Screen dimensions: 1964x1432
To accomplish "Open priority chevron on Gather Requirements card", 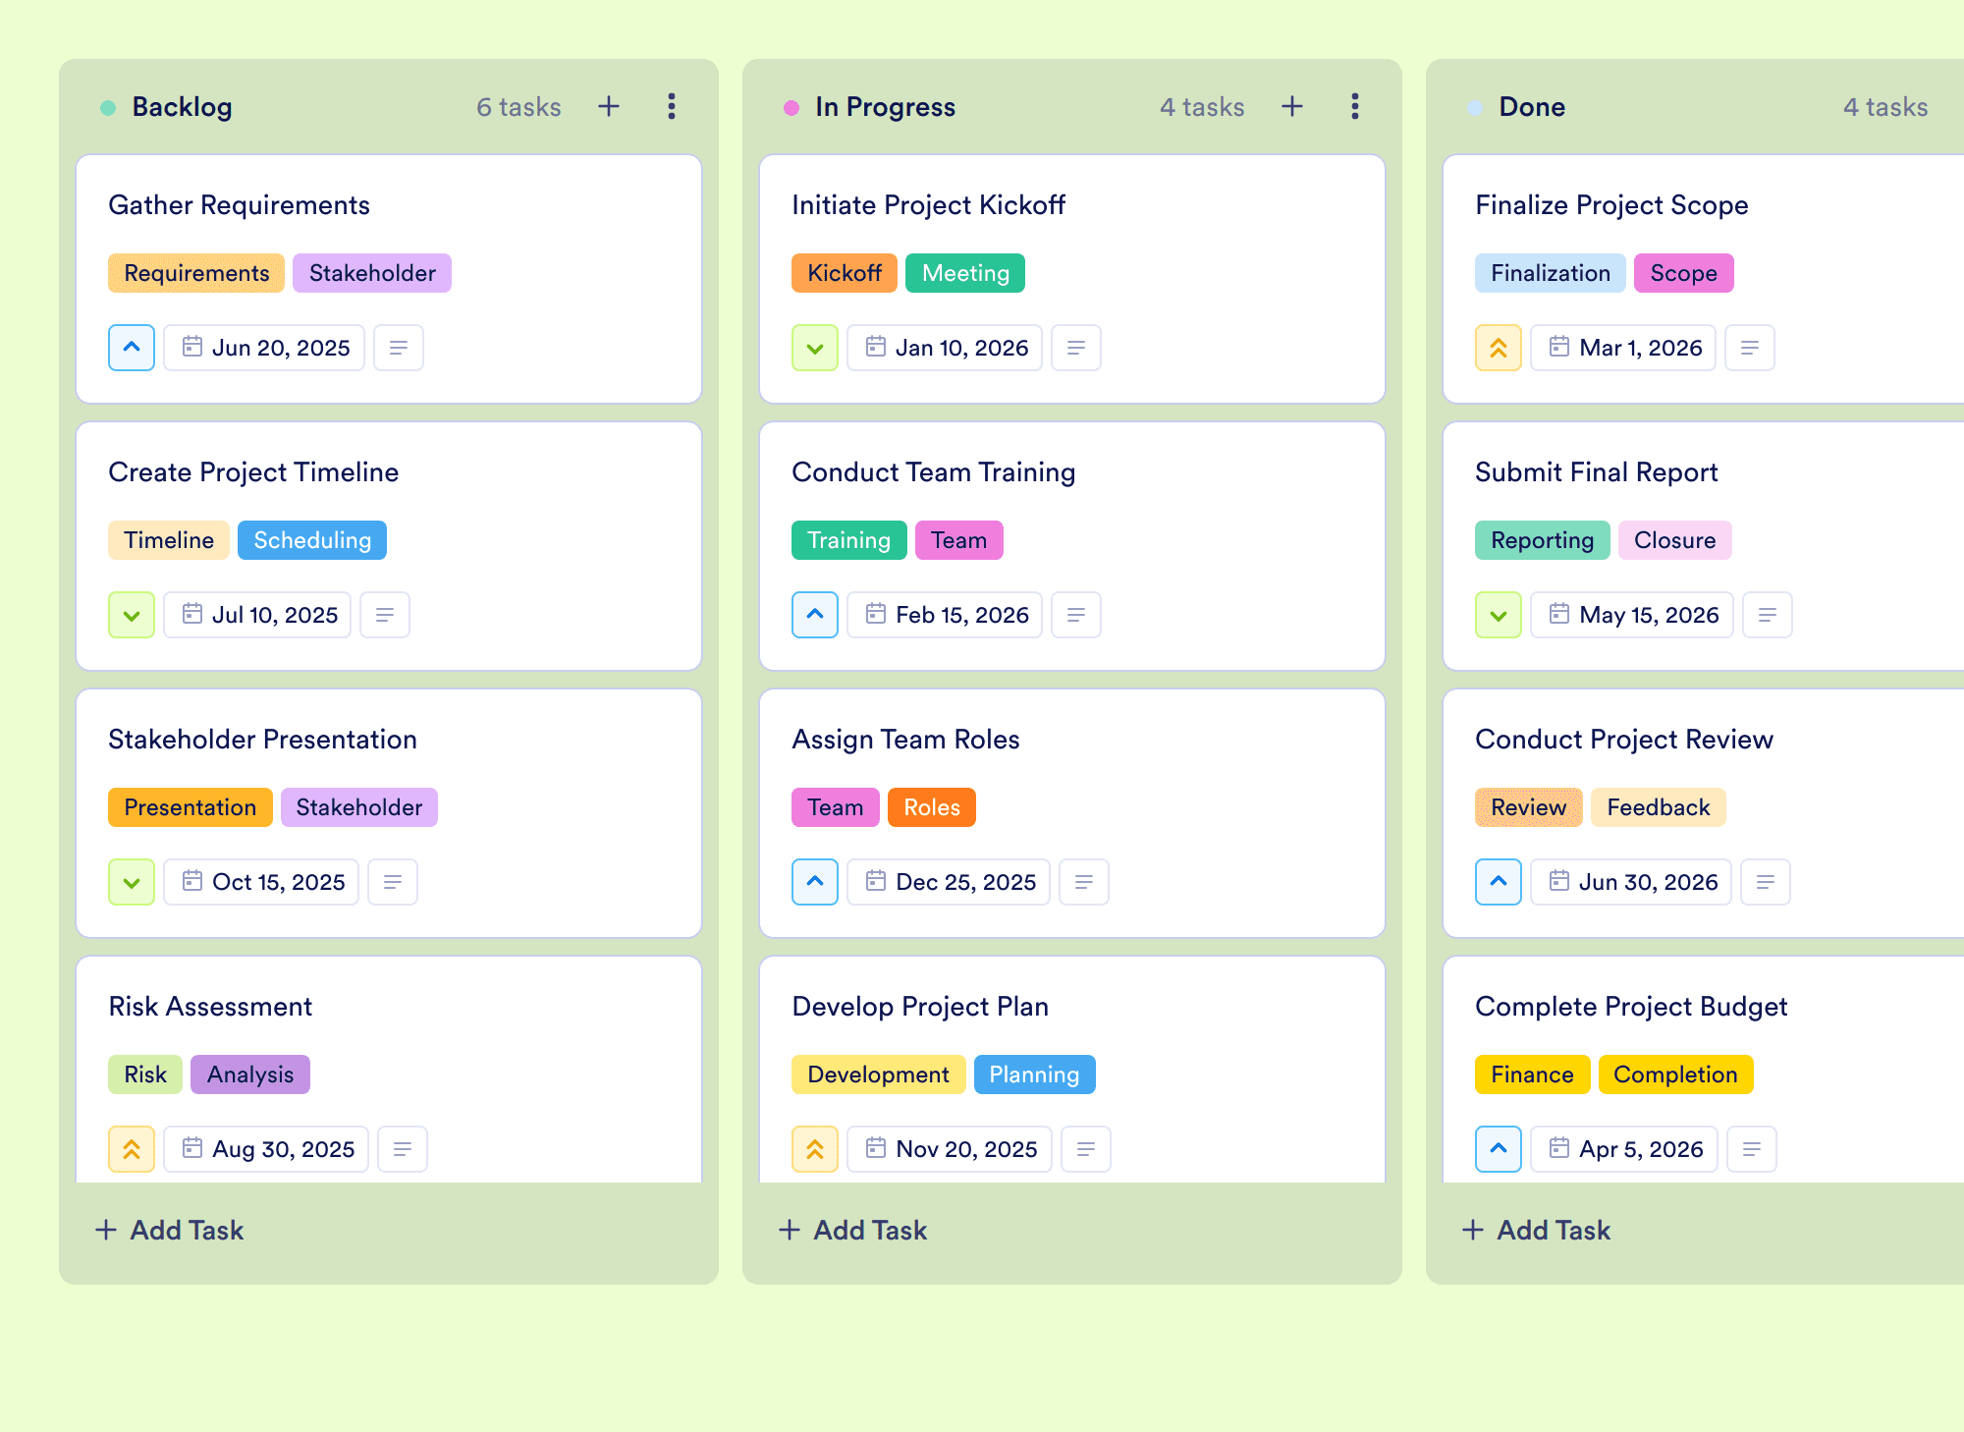I will tap(132, 348).
